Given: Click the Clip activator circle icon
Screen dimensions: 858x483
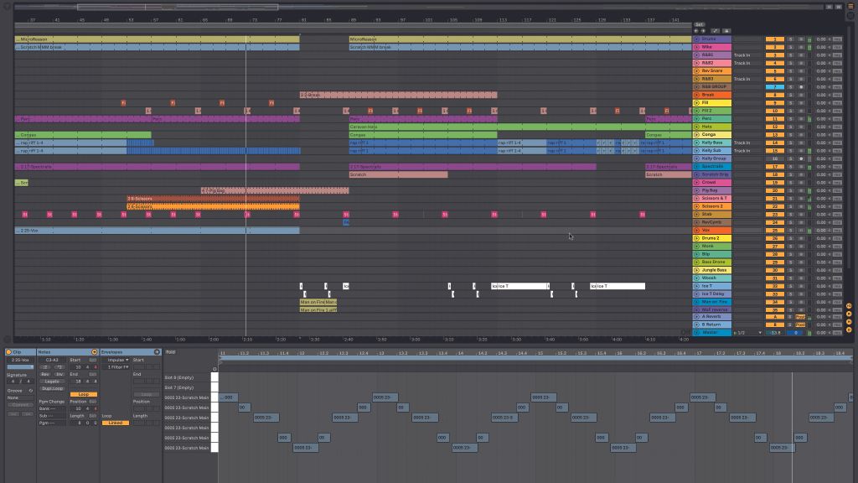Looking at the screenshot, I should coord(8,352).
